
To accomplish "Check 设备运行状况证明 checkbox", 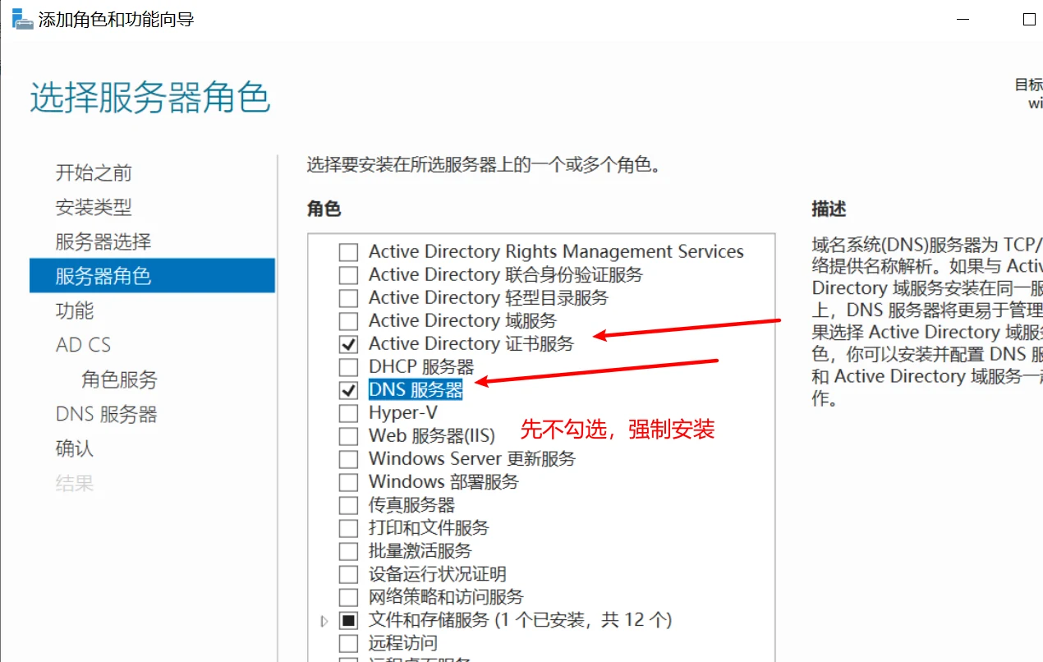I will pos(349,574).
